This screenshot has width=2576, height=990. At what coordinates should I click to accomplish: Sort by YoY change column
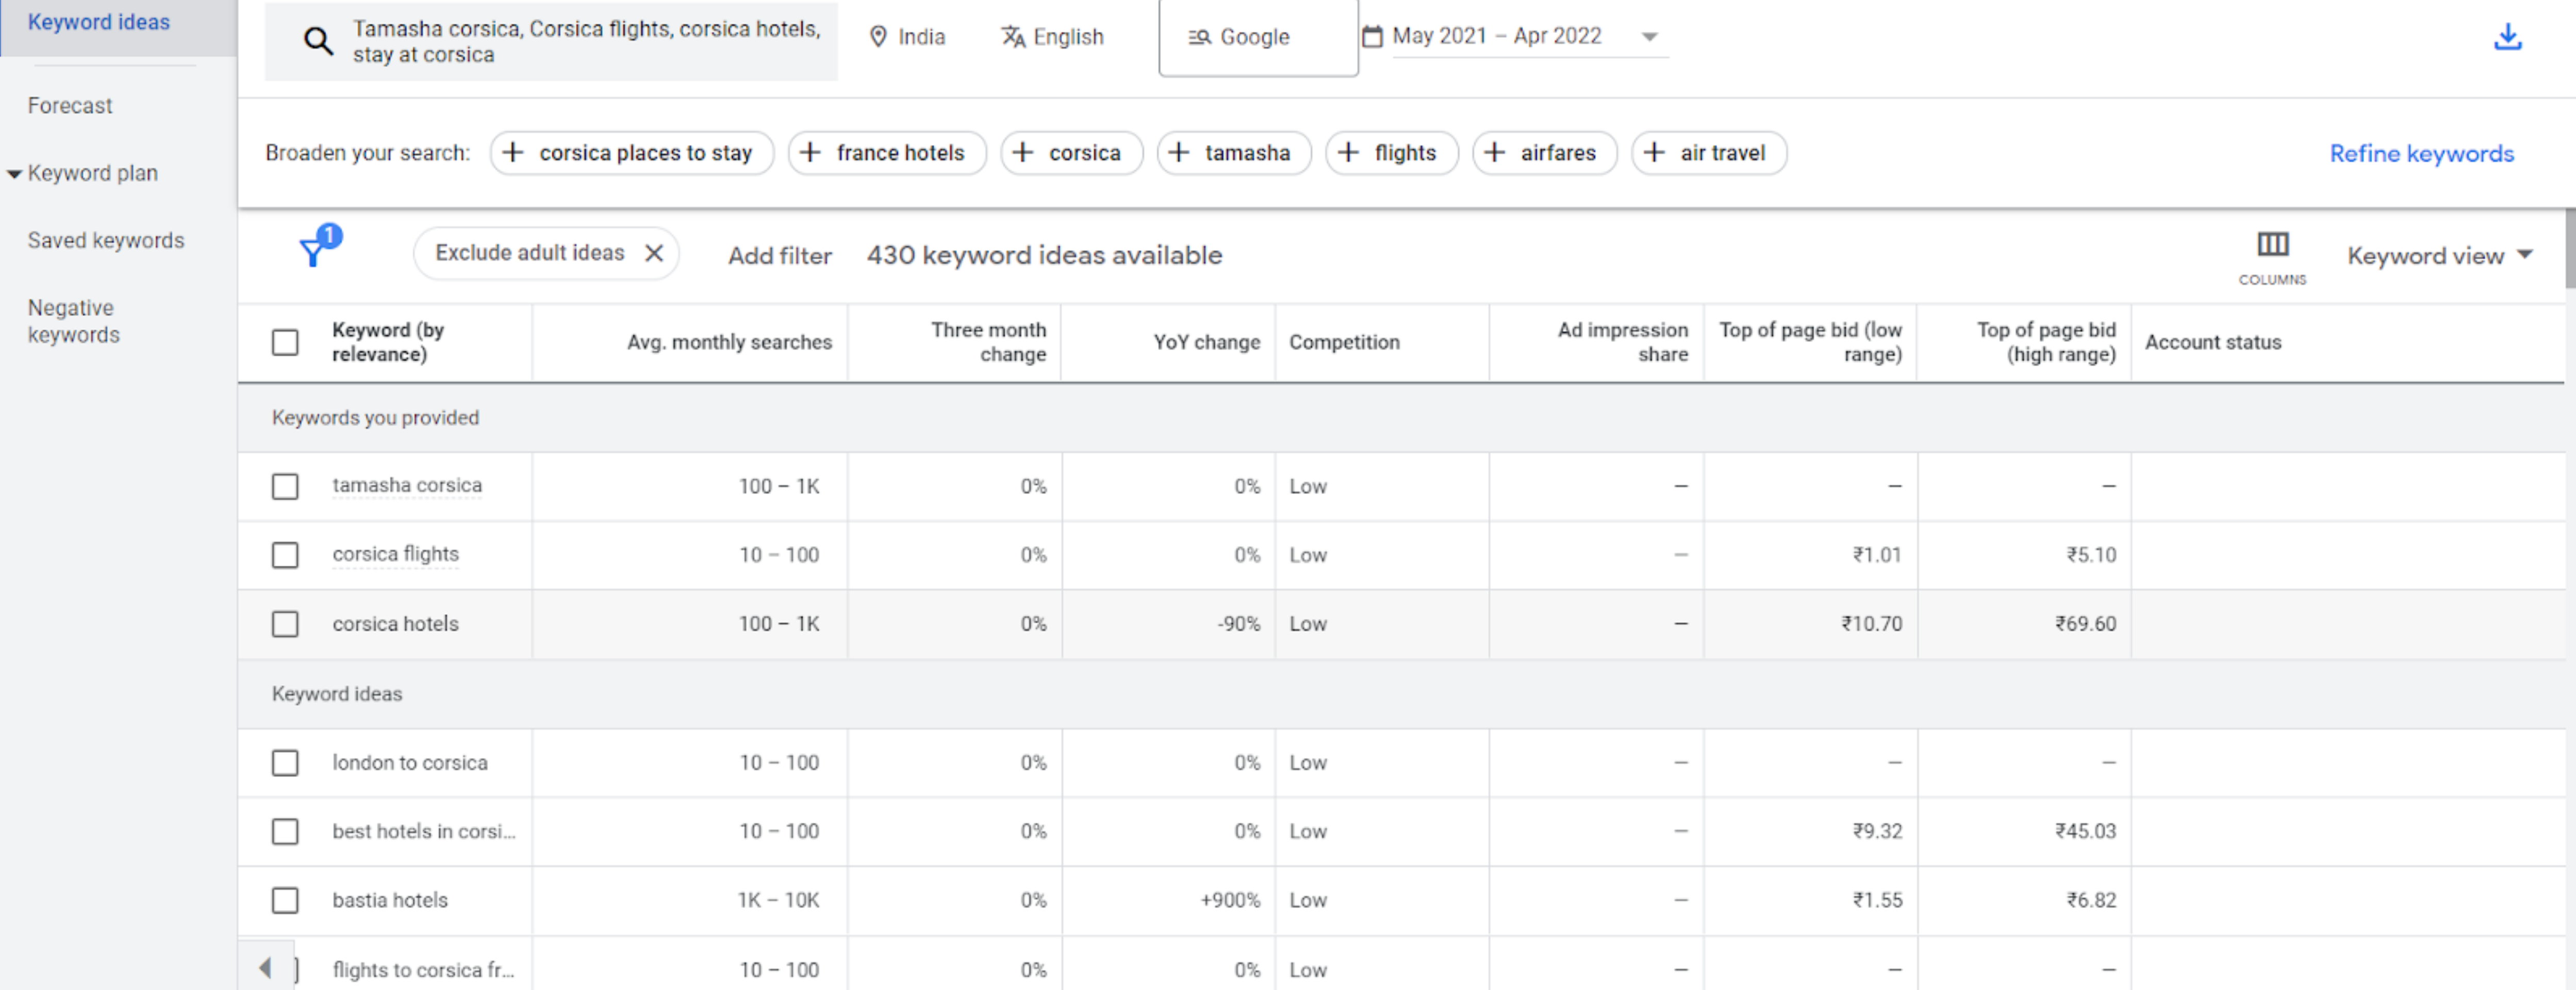click(1206, 343)
